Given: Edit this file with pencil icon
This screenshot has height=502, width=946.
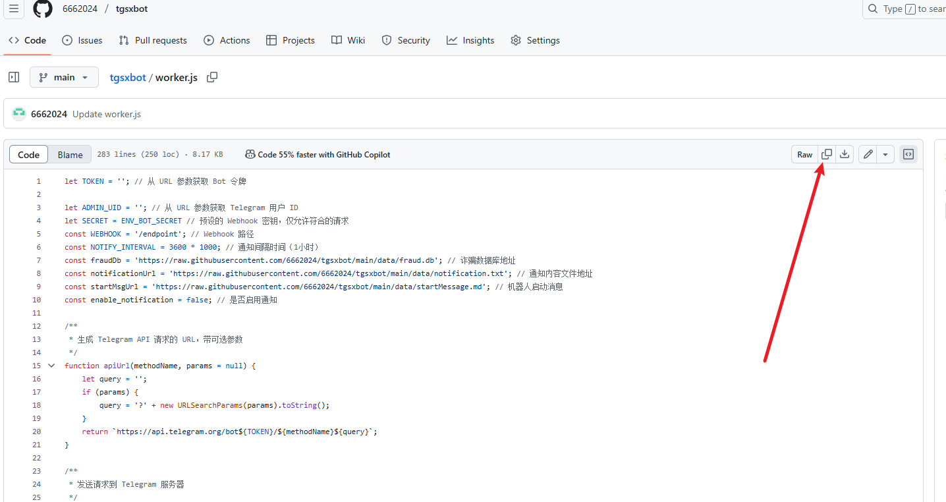Looking at the screenshot, I should [868, 154].
